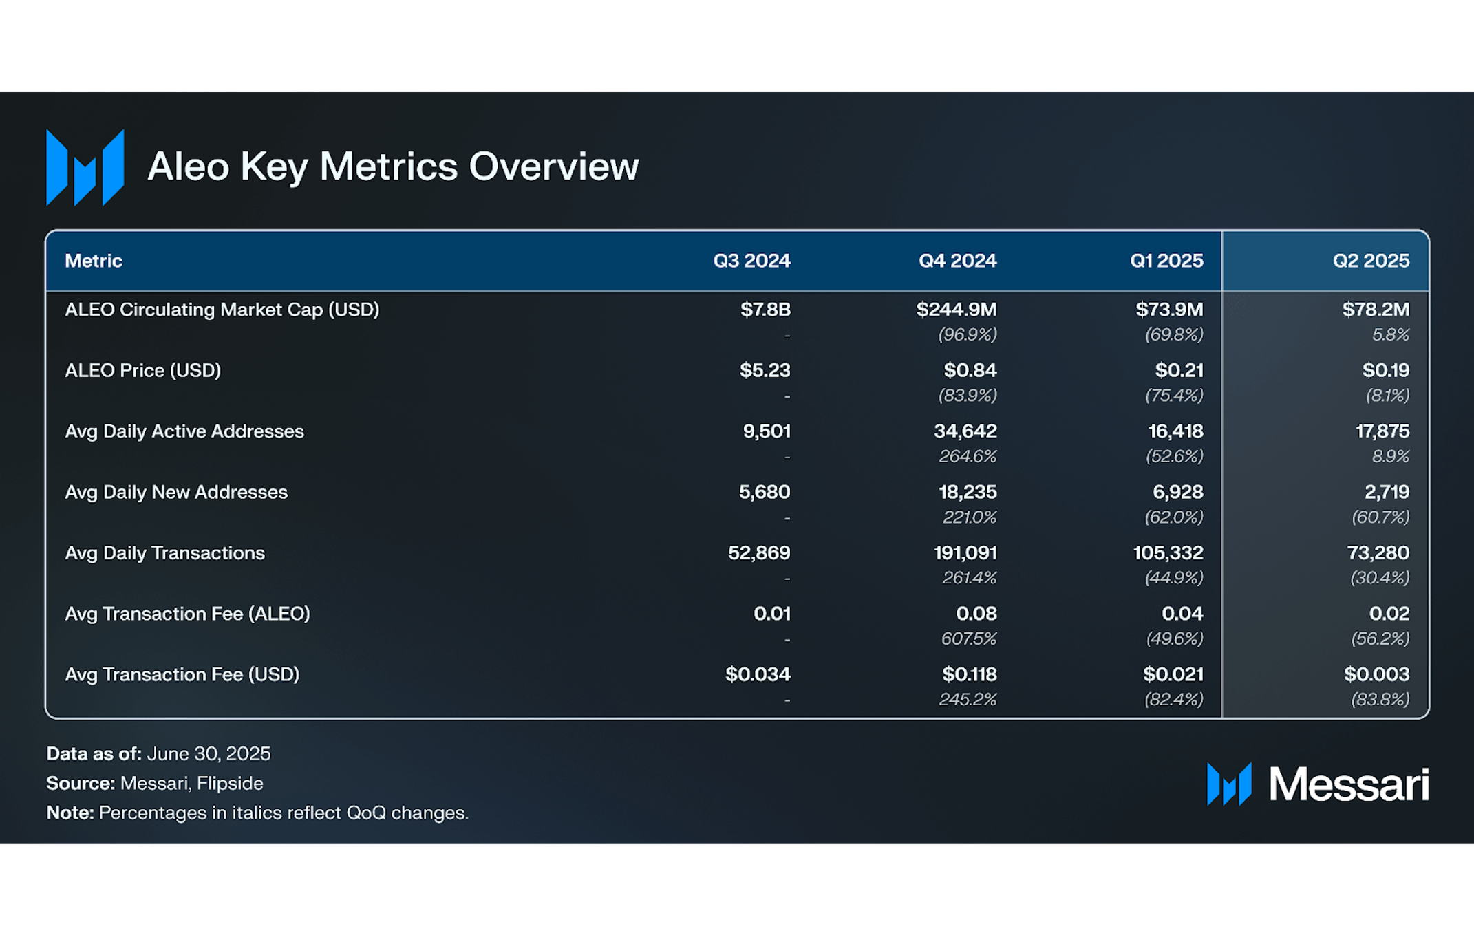1474x935 pixels.
Task: Click the Metric column header
Action: 94,261
